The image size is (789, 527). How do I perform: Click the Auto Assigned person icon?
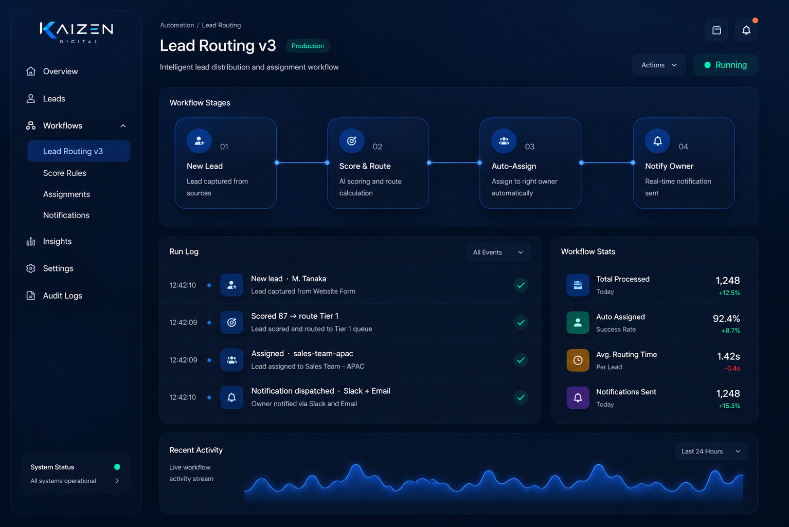[578, 322]
